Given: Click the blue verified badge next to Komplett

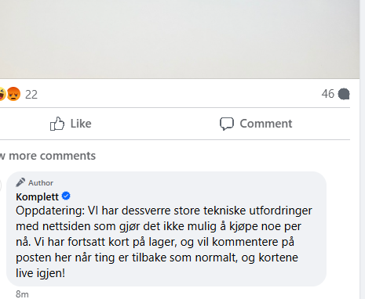Looking at the screenshot, I should pos(66,196).
